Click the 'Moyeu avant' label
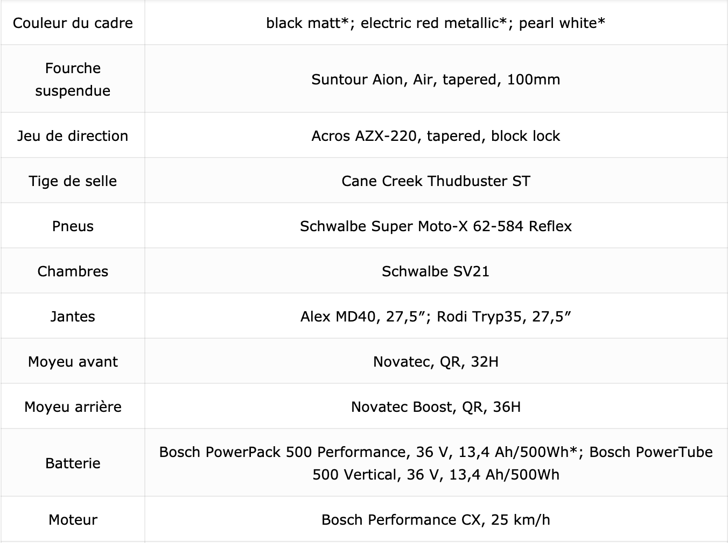 tap(73, 361)
